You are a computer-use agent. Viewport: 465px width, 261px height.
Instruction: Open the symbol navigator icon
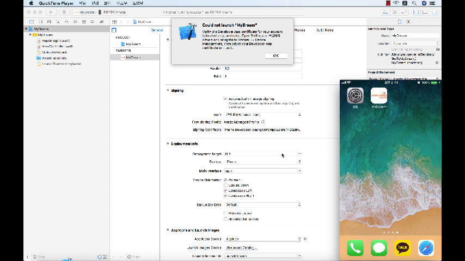(x=49, y=22)
